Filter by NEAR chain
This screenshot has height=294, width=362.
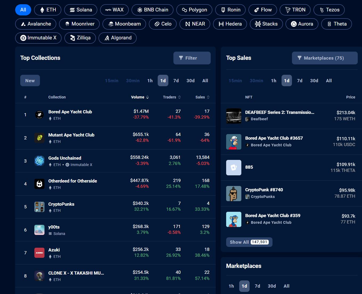(195, 24)
